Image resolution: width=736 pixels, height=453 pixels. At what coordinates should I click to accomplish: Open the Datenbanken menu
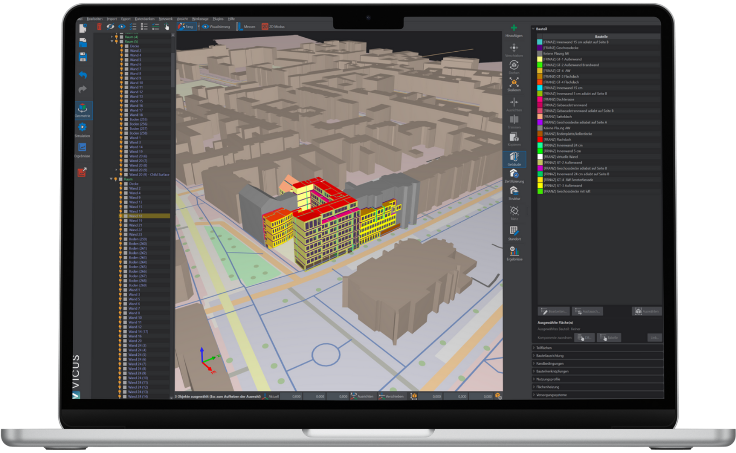[144, 19]
